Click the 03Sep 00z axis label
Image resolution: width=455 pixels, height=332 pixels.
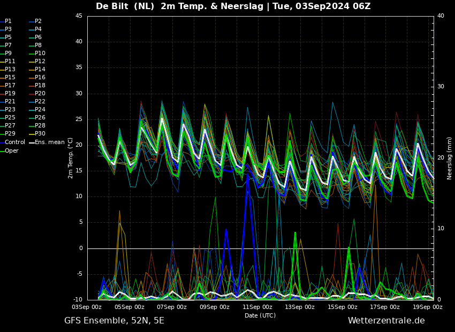tap(87, 307)
